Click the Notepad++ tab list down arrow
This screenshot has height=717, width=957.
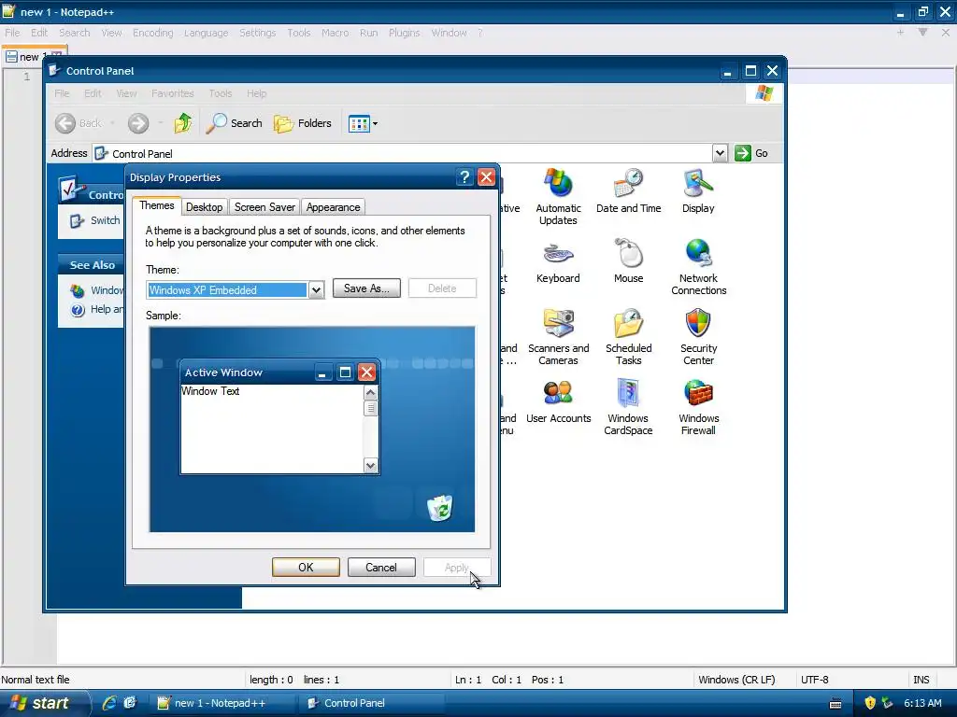[922, 33]
